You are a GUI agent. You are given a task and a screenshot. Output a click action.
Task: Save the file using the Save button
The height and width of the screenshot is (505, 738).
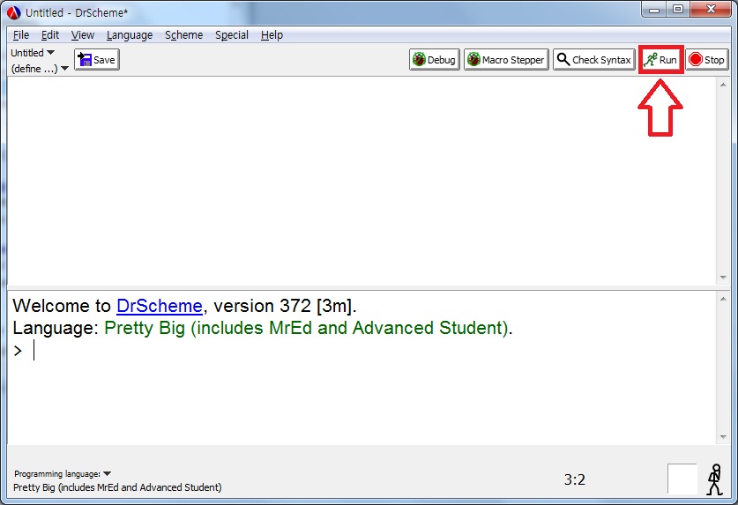pyautogui.click(x=97, y=60)
